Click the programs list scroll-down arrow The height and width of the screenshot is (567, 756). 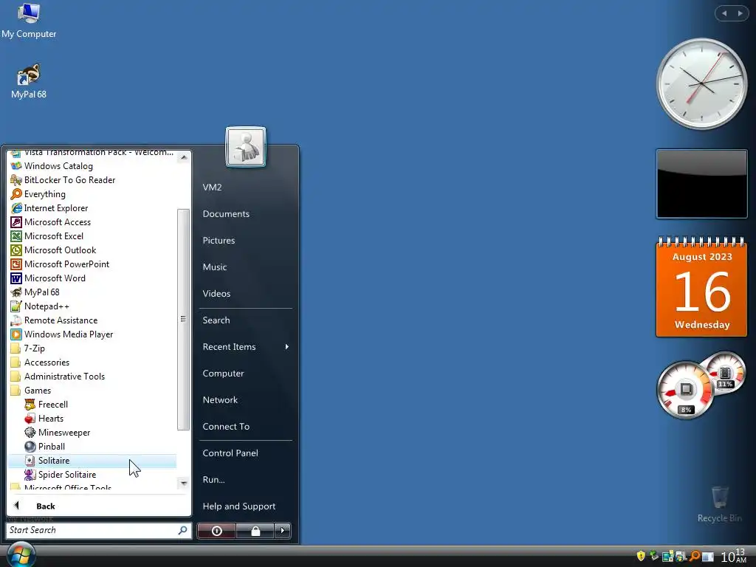pyautogui.click(x=184, y=483)
